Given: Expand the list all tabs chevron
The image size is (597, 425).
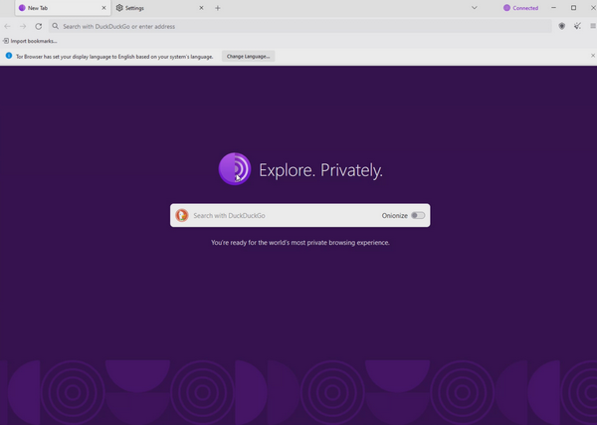Looking at the screenshot, I should point(474,8).
